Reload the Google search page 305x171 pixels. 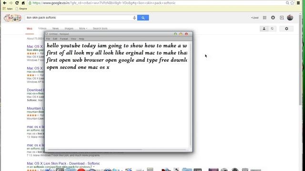[x=17, y=3]
